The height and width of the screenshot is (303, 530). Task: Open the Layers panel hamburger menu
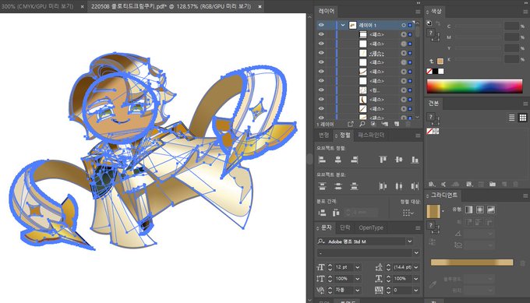point(418,12)
